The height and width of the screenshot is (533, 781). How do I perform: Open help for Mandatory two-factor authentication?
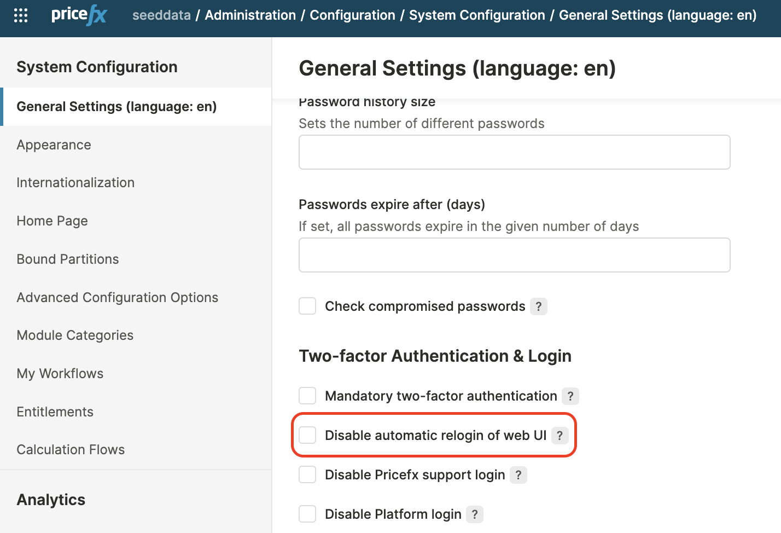pyautogui.click(x=570, y=396)
